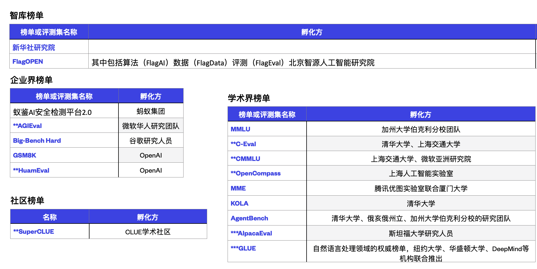Open the **HuamEval link
Image resolution: width=537 pixels, height=269 pixels.
31,170
